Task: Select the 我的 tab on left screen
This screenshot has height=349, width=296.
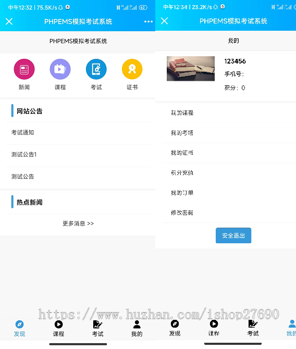Action: [x=137, y=329]
